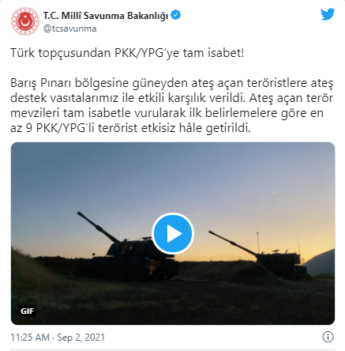Click the Sep 2, 2021 date
The height and width of the screenshot is (351, 345).
pos(81,337)
